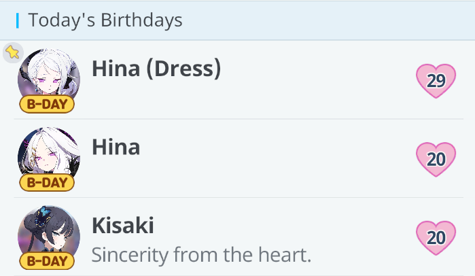
Task: Select Kisaki's avatar portrait
Action: [x=49, y=232]
